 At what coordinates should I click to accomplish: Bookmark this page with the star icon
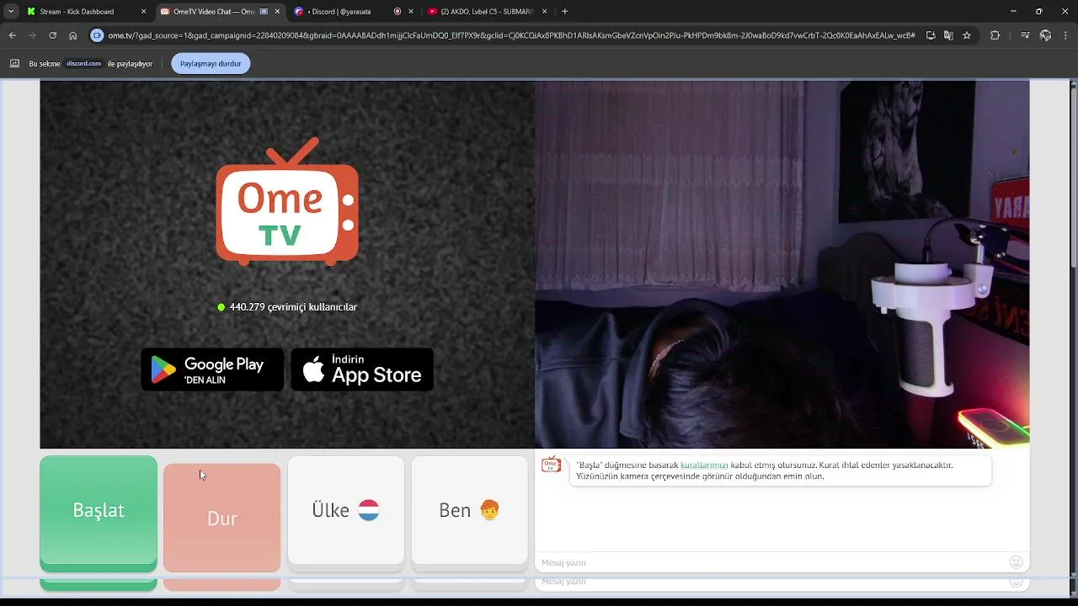tap(967, 35)
